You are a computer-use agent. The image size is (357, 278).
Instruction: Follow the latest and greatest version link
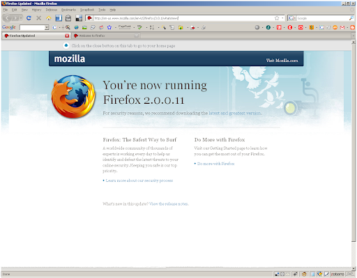235,113
